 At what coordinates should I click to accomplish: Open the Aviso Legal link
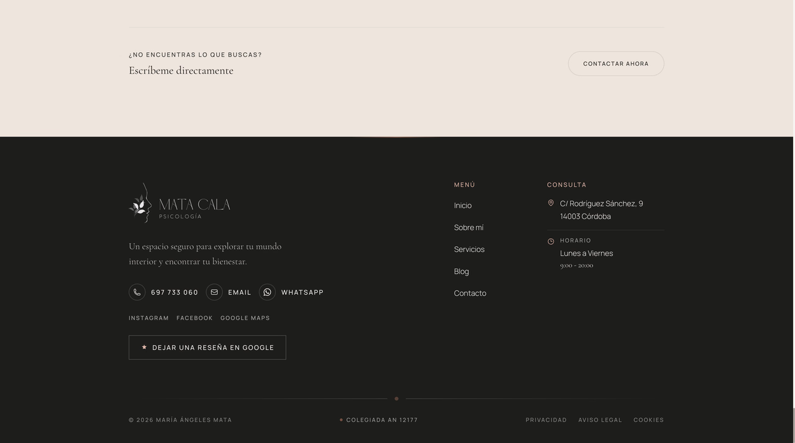[600, 420]
